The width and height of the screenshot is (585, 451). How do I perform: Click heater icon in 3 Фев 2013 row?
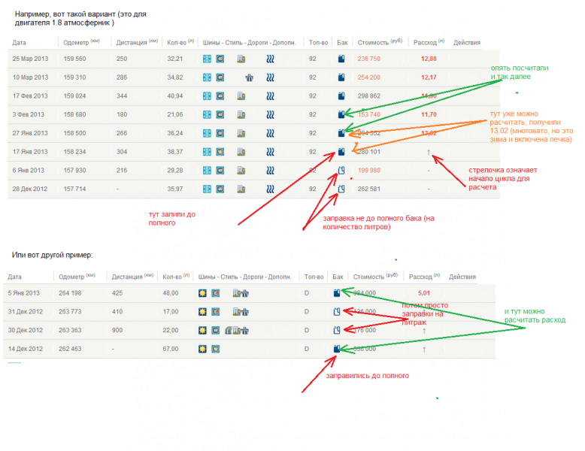click(270, 115)
